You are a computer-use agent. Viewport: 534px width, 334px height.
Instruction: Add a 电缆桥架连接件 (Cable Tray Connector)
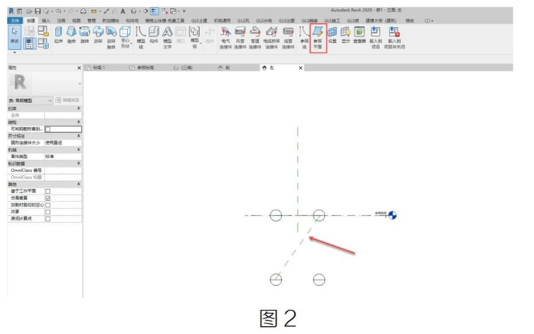[x=271, y=37]
